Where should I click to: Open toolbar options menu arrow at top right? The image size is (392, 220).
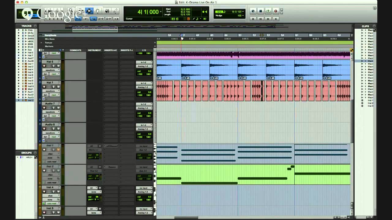coord(375,8)
